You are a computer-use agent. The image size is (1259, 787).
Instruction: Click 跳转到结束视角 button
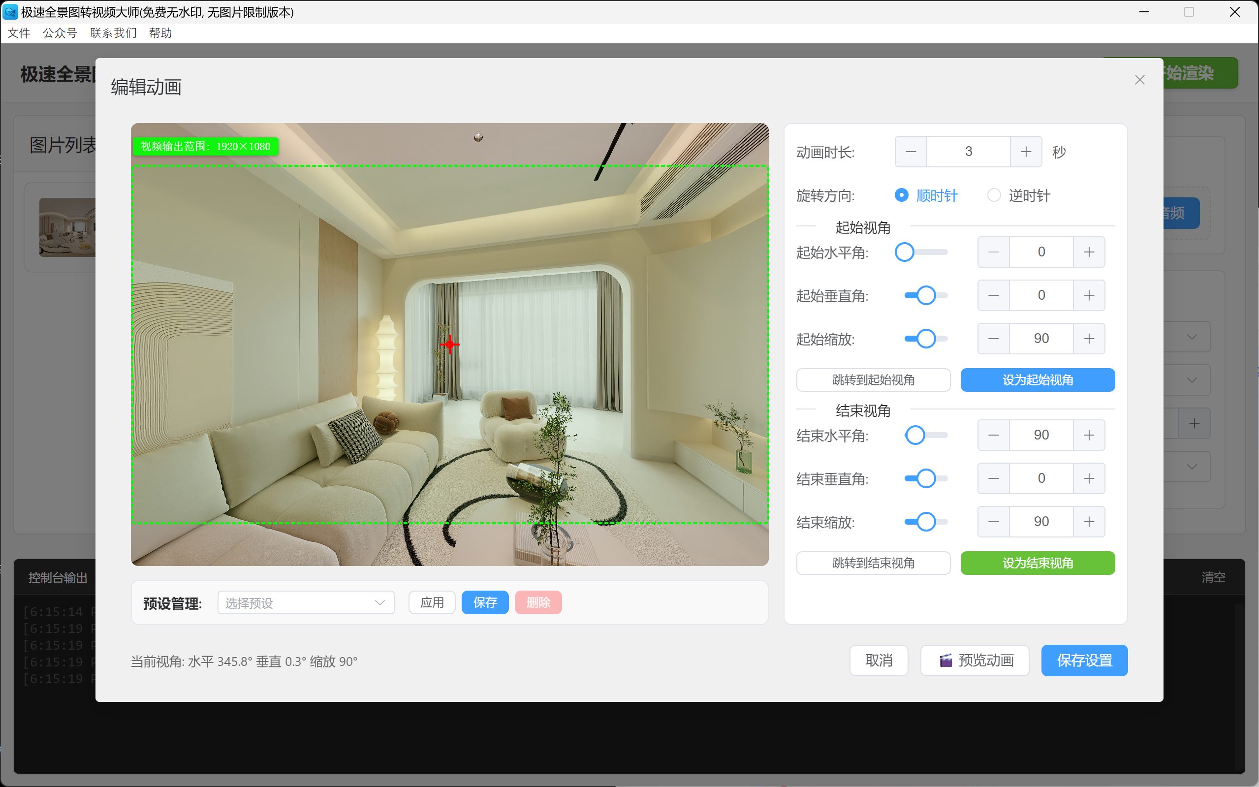pyautogui.click(x=873, y=563)
